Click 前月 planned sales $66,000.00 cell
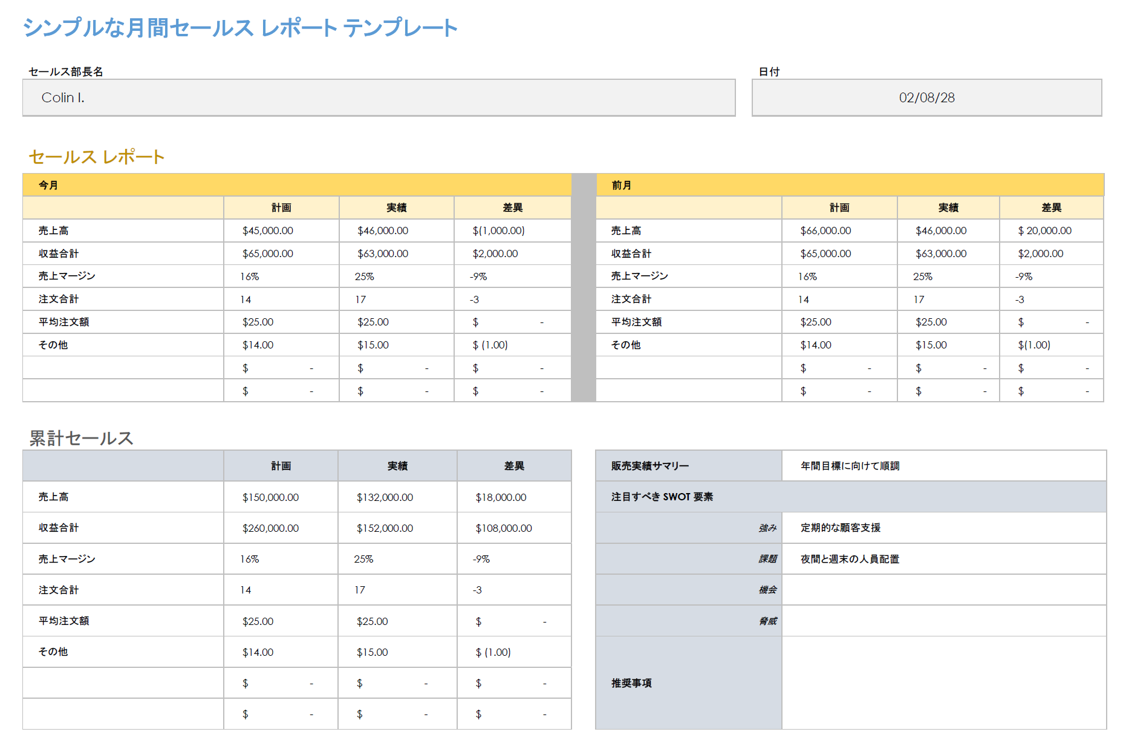Viewport: 1126px width, 752px height. [x=839, y=231]
